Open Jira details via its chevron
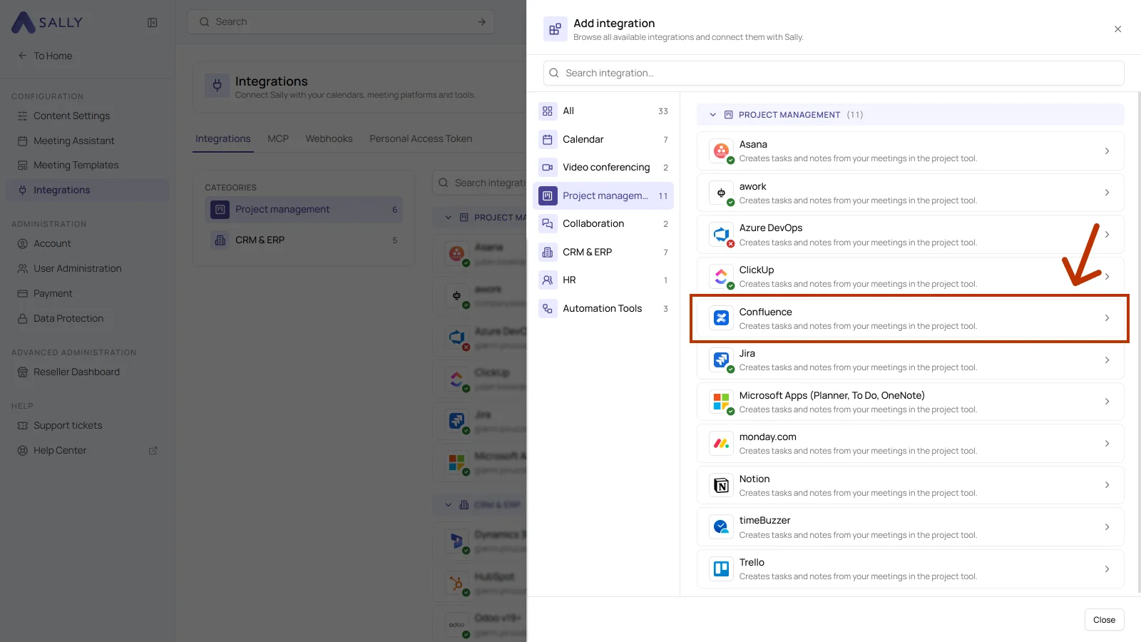The height and width of the screenshot is (642, 1141). pos(1107,360)
